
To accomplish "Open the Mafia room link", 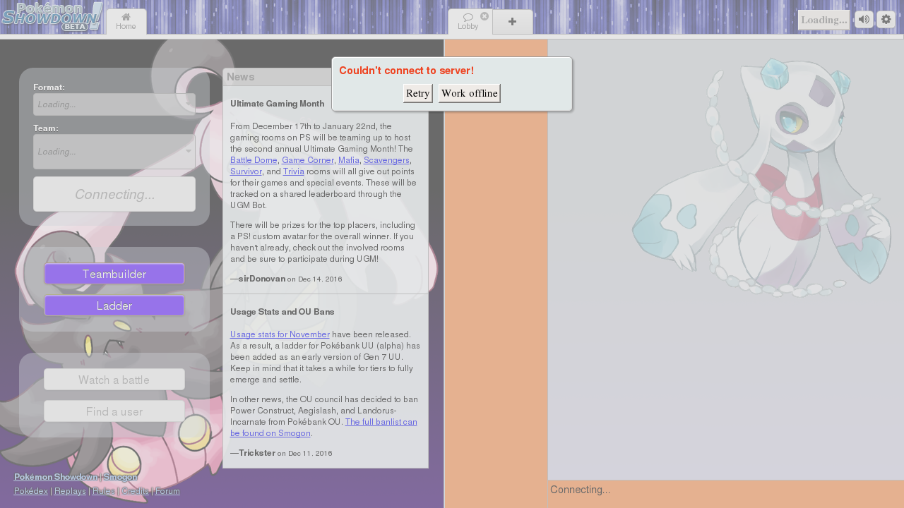I will click(x=349, y=160).
